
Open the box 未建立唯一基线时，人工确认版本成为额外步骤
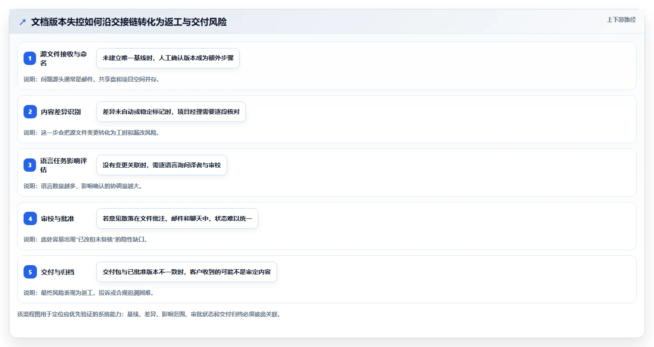pyautogui.click(x=168, y=58)
